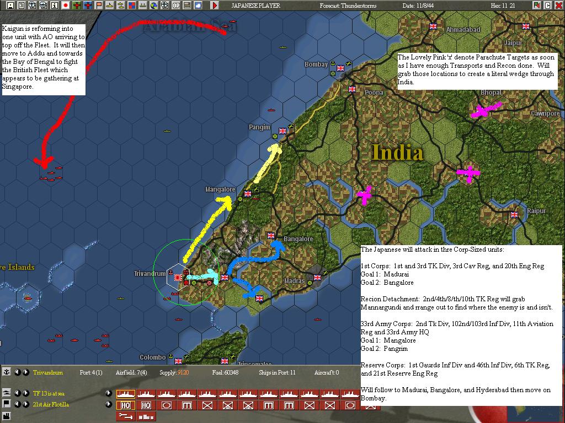Open the document report icon in toolbar
565x423 pixels.
(x=22, y=6)
